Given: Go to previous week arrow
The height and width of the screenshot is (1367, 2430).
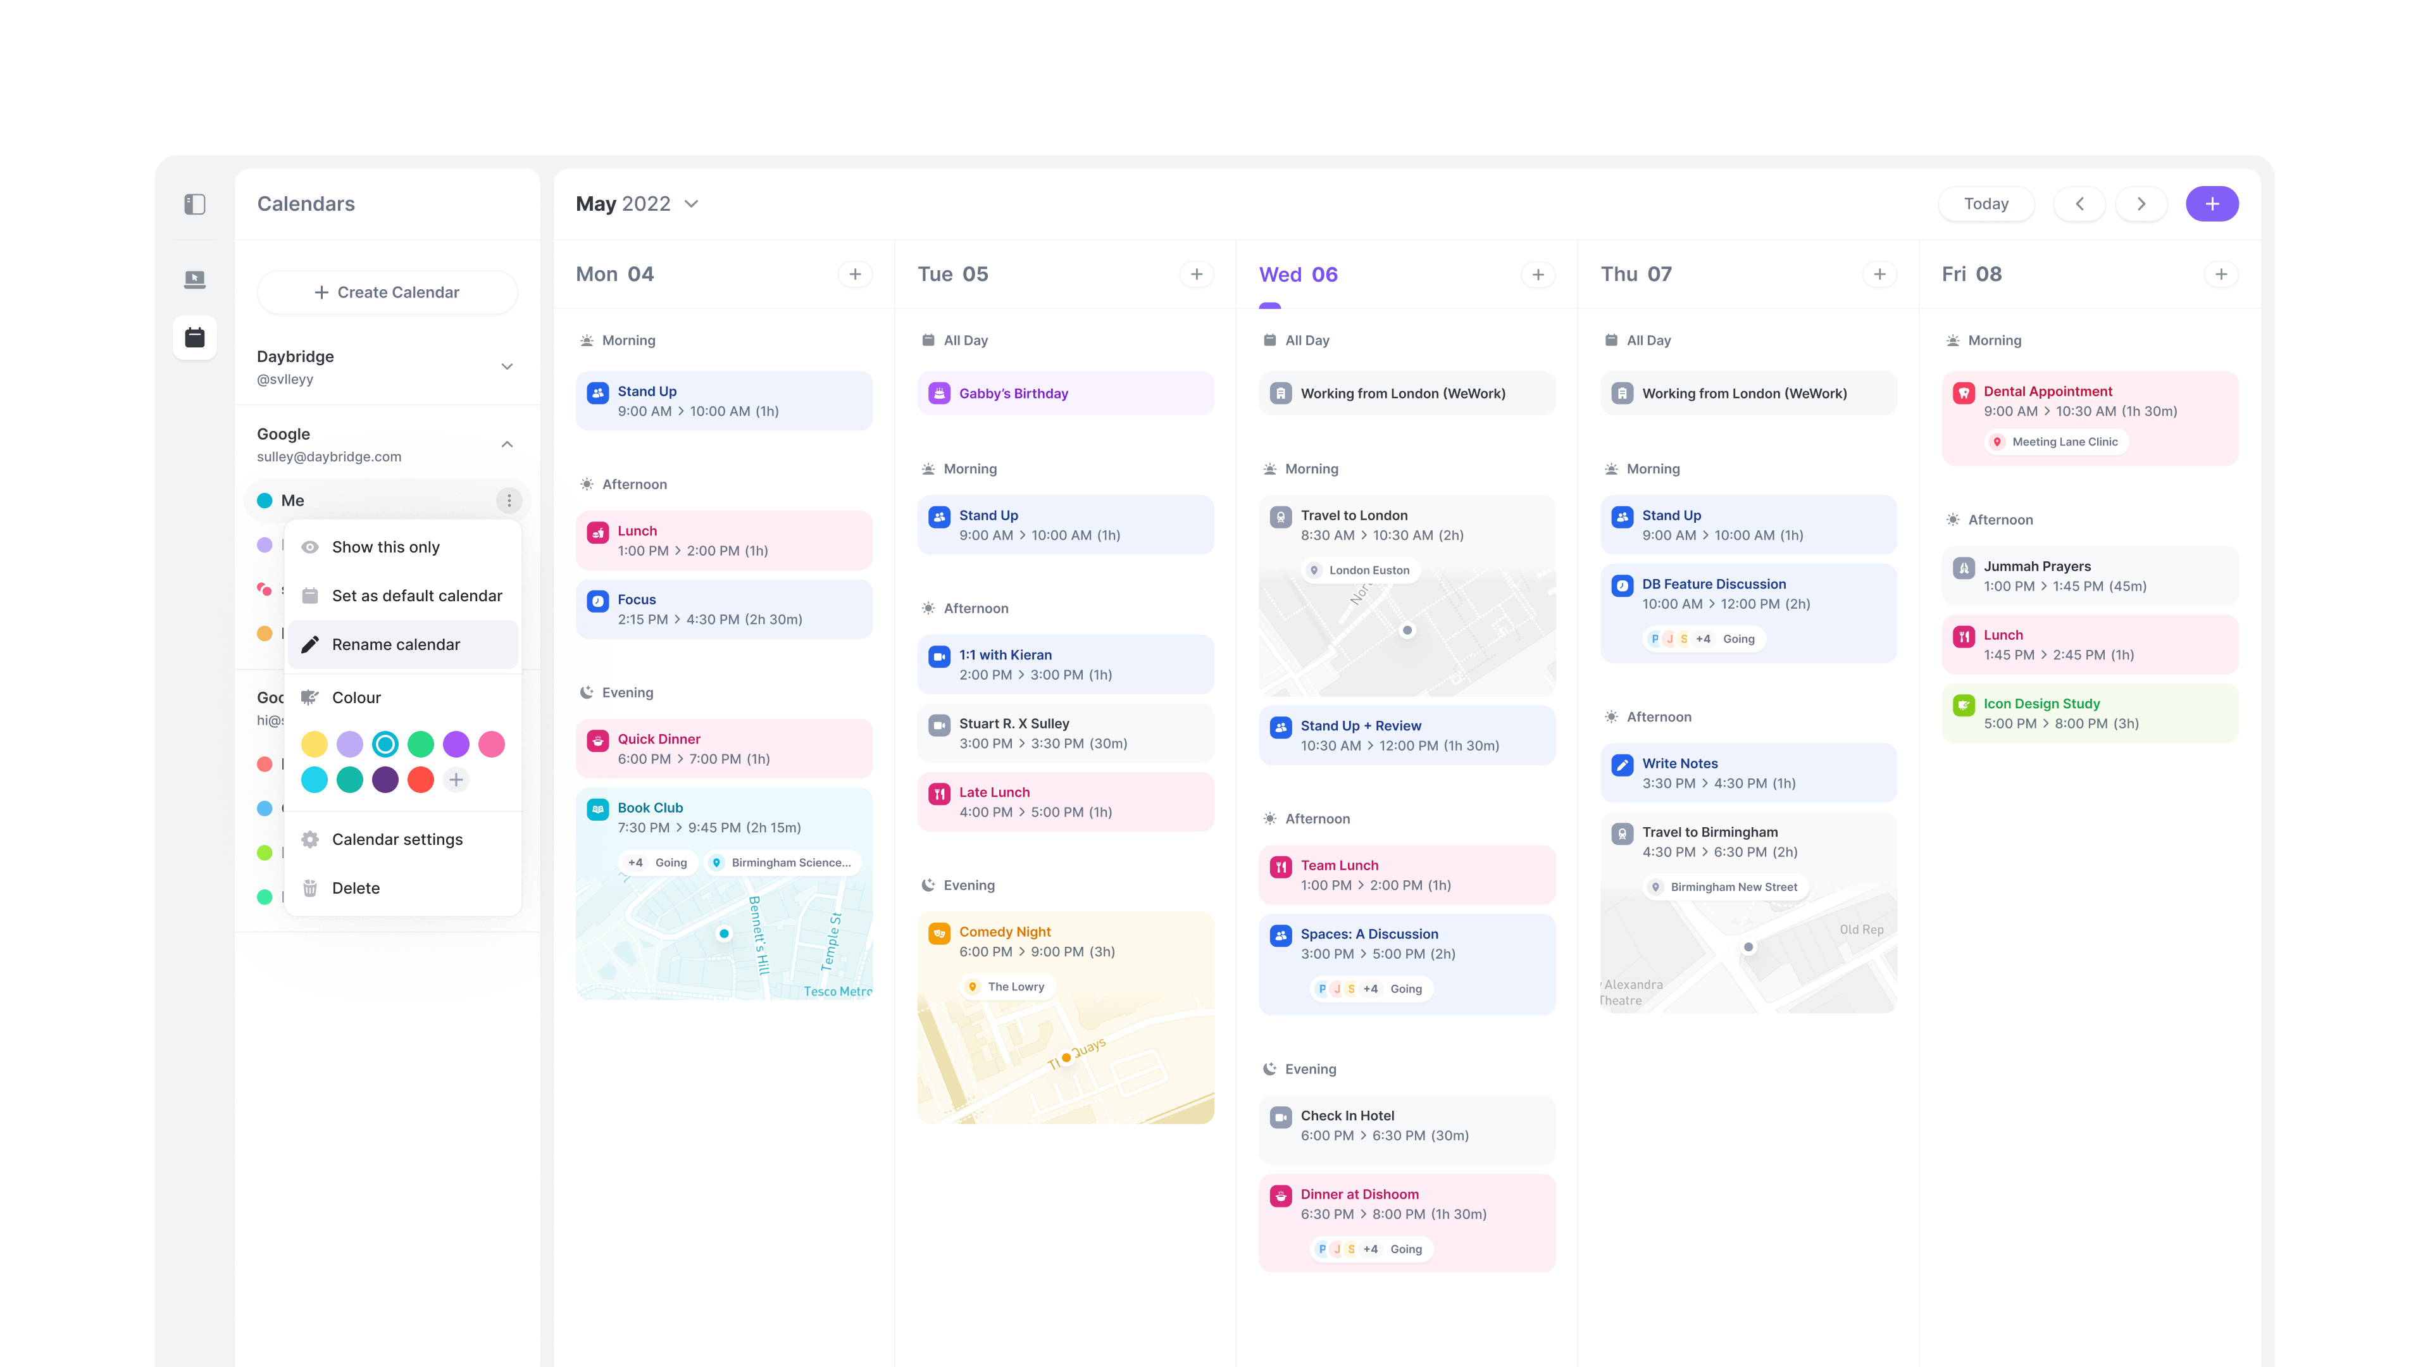Looking at the screenshot, I should click(2079, 204).
